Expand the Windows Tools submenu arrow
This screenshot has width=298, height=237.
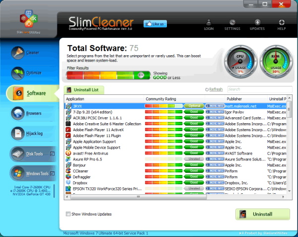tap(53, 173)
